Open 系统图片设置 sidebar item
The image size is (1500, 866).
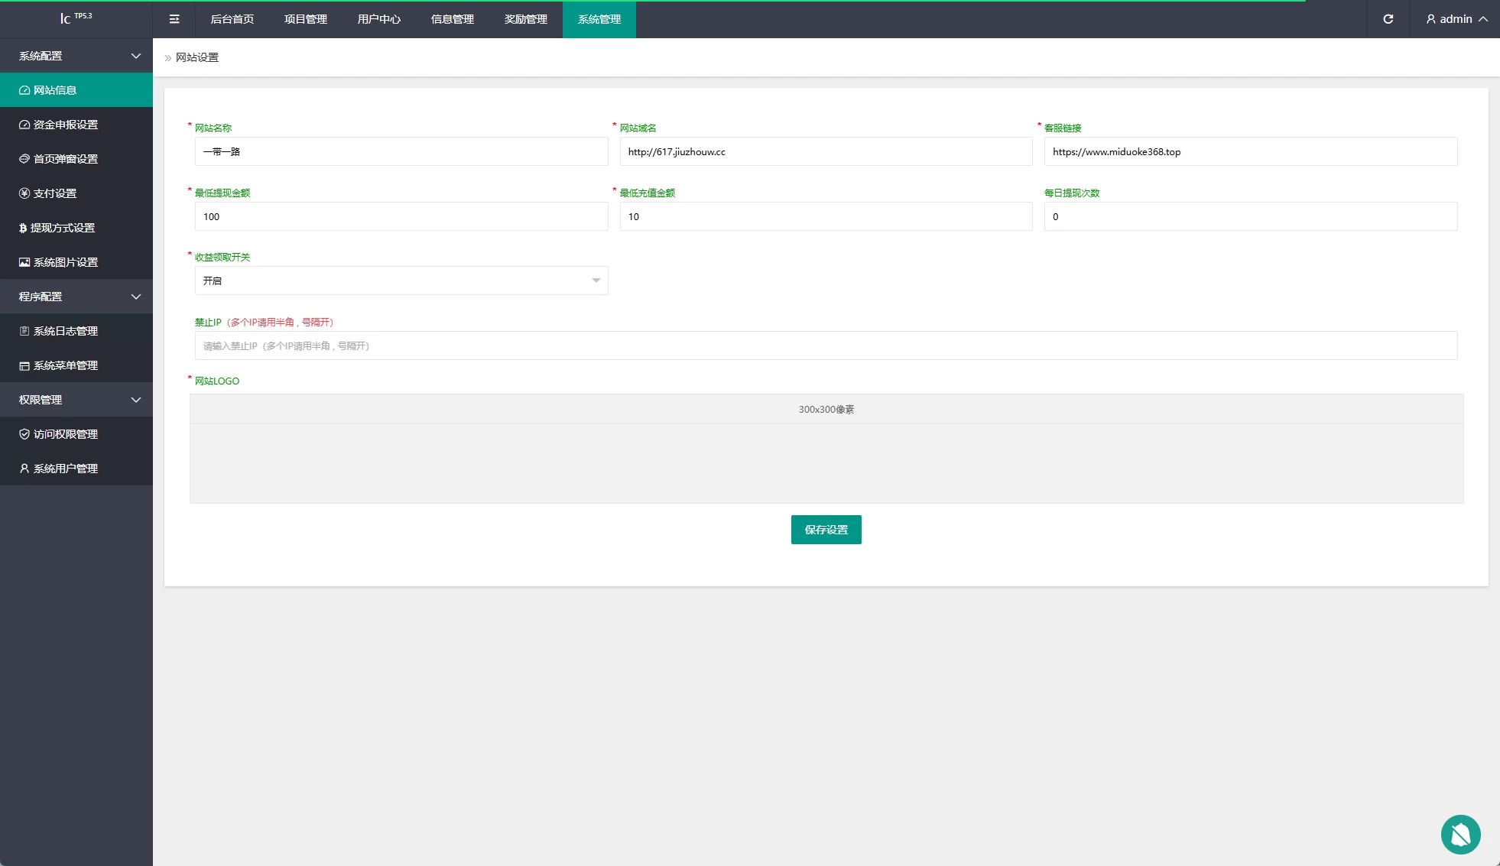[x=66, y=262]
